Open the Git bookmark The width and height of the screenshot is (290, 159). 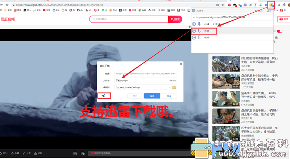pos(80,11)
